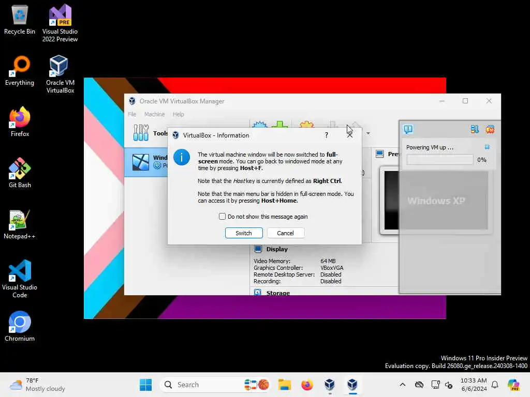Select the Tools wrench icon in VirtualBox Manager
The image size is (530, 397).
click(x=141, y=133)
